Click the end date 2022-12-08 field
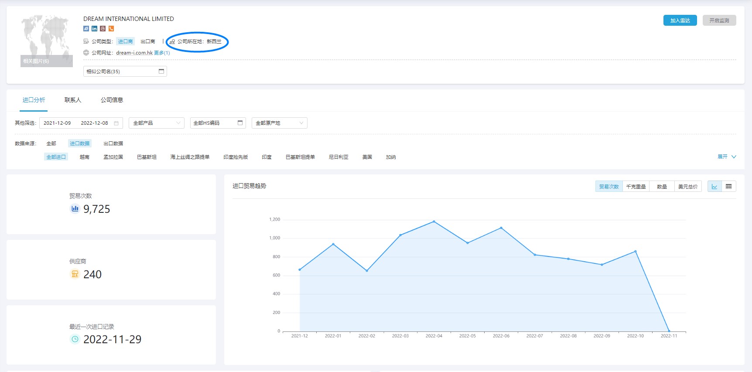Image resolution: width=752 pixels, height=372 pixels. coord(94,123)
